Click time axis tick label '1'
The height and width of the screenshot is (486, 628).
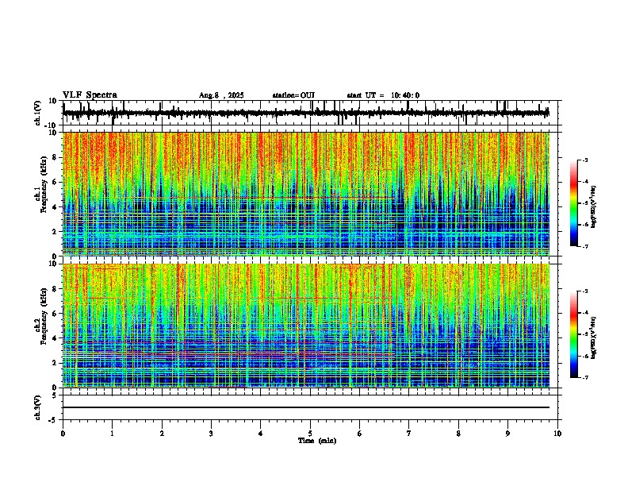[x=112, y=434]
